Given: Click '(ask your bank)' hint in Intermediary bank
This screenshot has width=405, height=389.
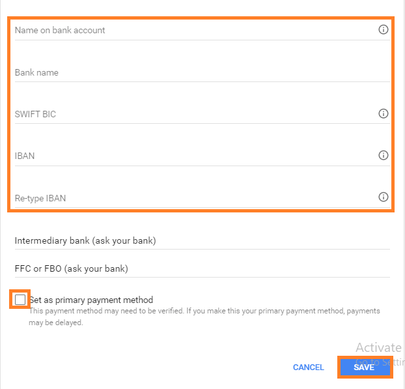Looking at the screenshot, I should click(124, 241).
